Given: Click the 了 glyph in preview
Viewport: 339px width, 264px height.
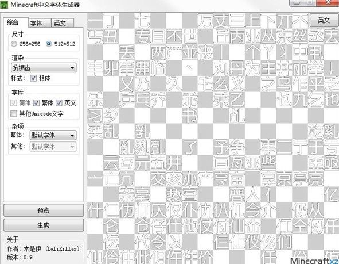Looking at the screenshot, I should [x=190, y=147].
